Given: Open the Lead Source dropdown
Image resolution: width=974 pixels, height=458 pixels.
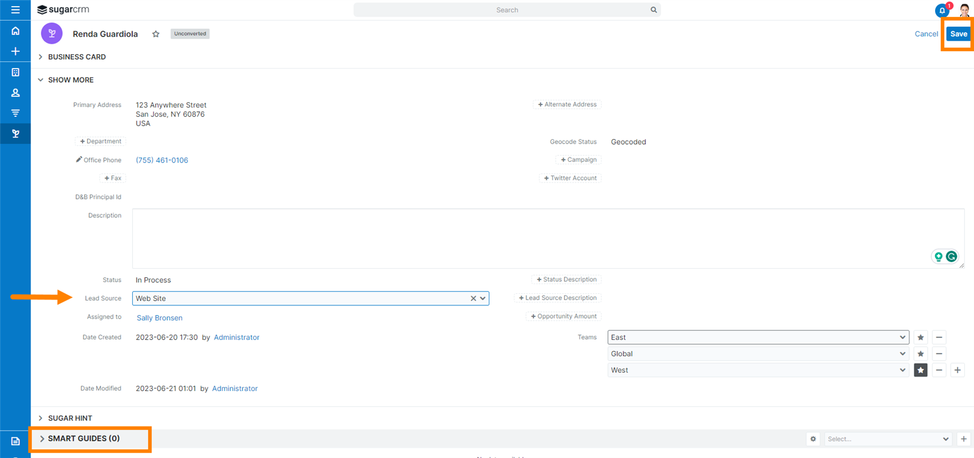Looking at the screenshot, I should (x=483, y=299).
